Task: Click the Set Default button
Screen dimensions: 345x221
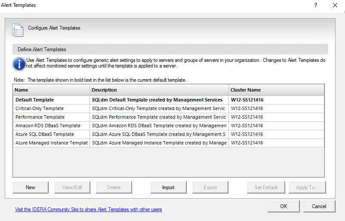Action: coord(266,187)
